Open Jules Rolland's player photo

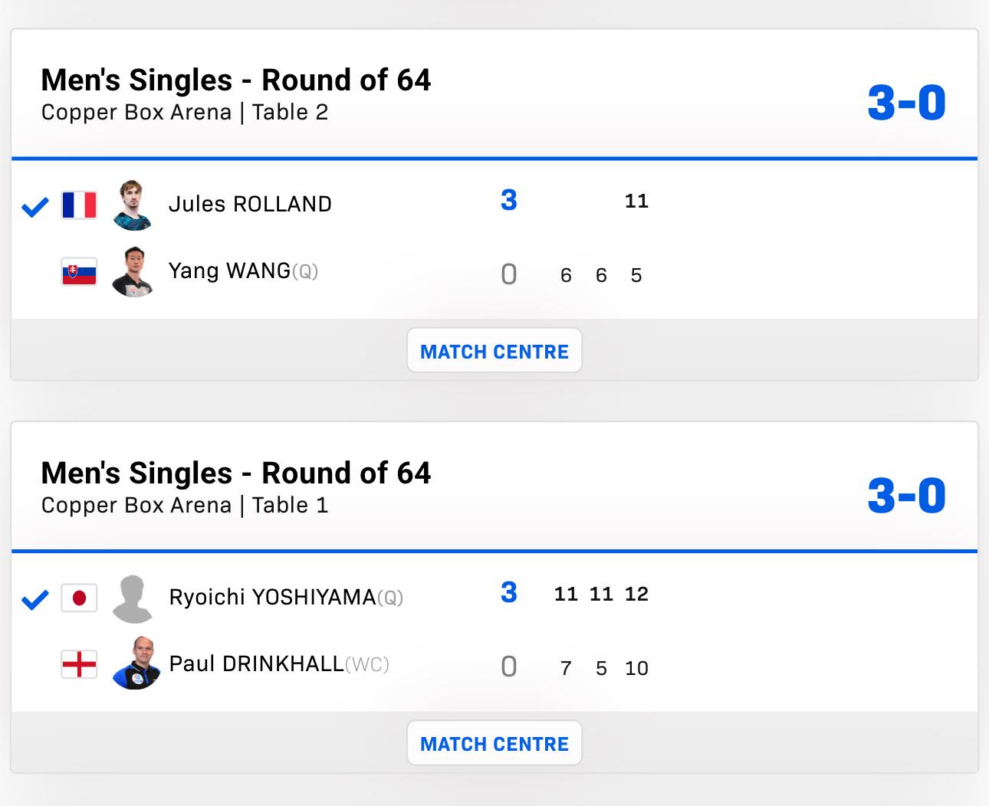[x=132, y=205]
